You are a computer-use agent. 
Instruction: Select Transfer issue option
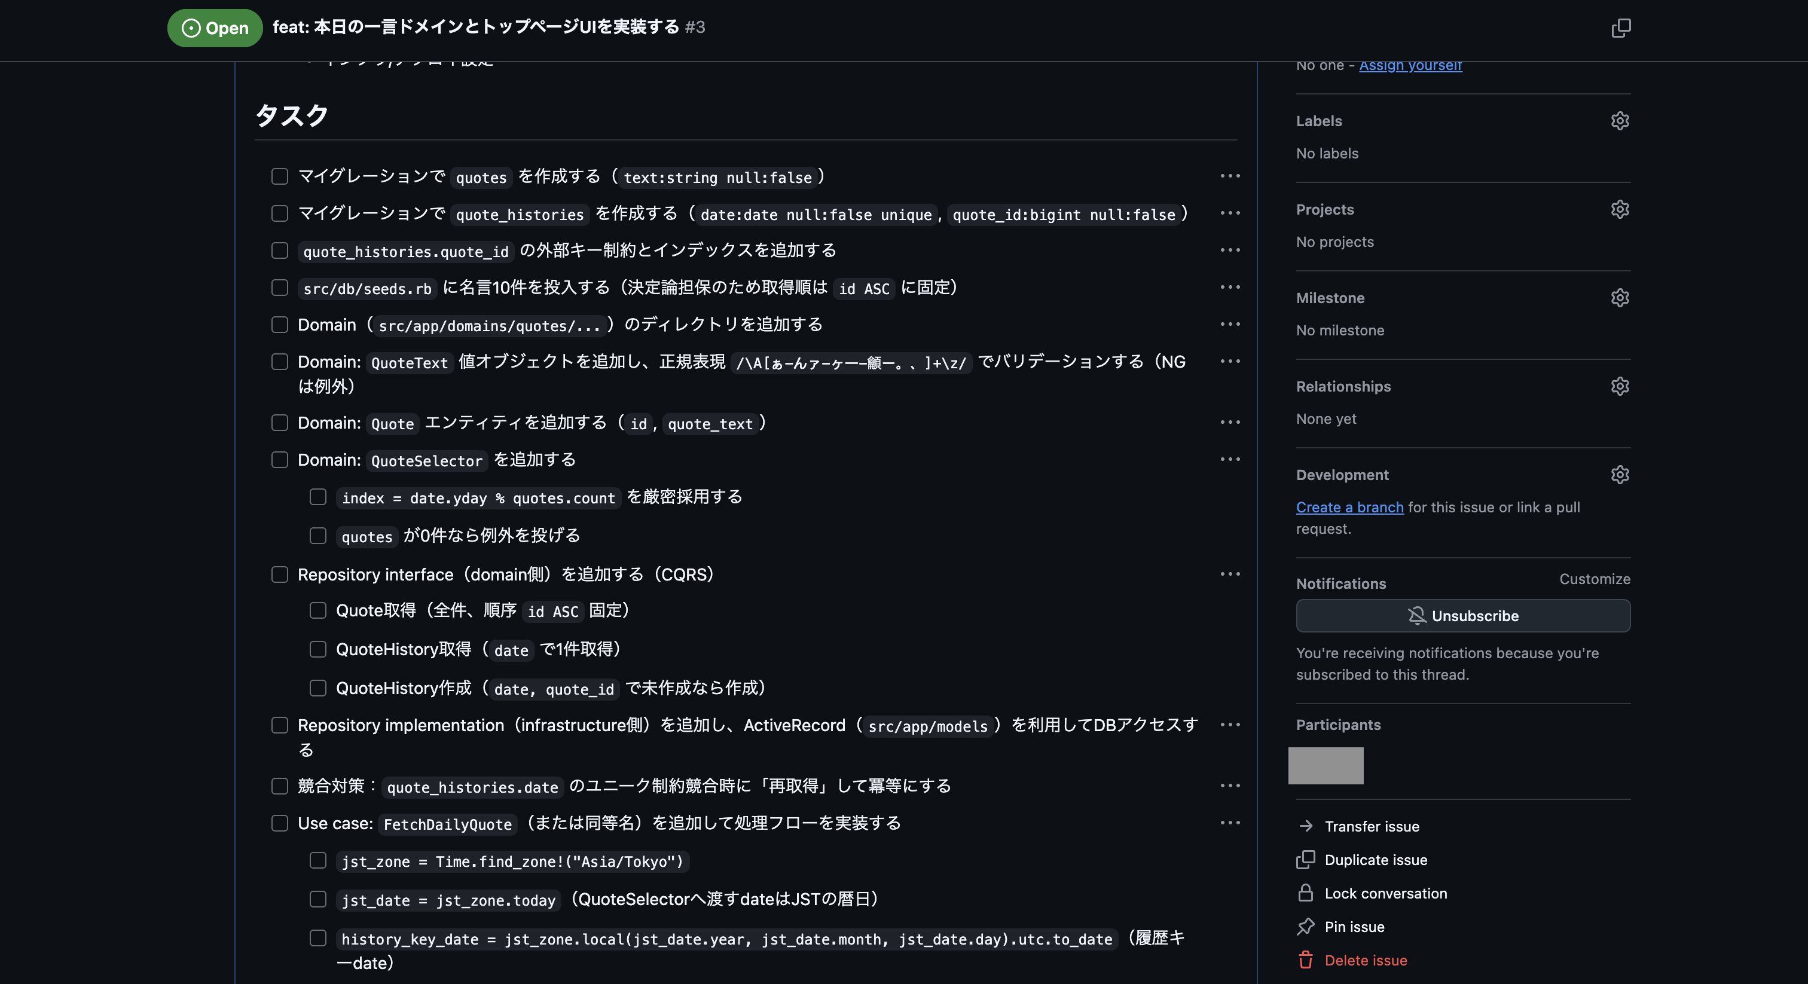tap(1371, 826)
